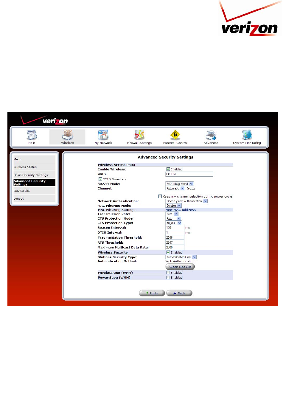The width and height of the screenshot is (283, 415).
Task: Click the Web Authentication text
Action: tap(180, 261)
